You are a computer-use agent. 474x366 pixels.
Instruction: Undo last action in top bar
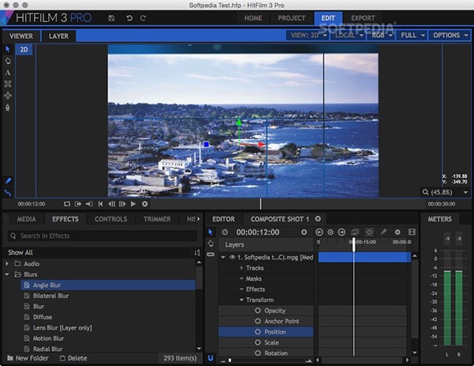[x=130, y=18]
